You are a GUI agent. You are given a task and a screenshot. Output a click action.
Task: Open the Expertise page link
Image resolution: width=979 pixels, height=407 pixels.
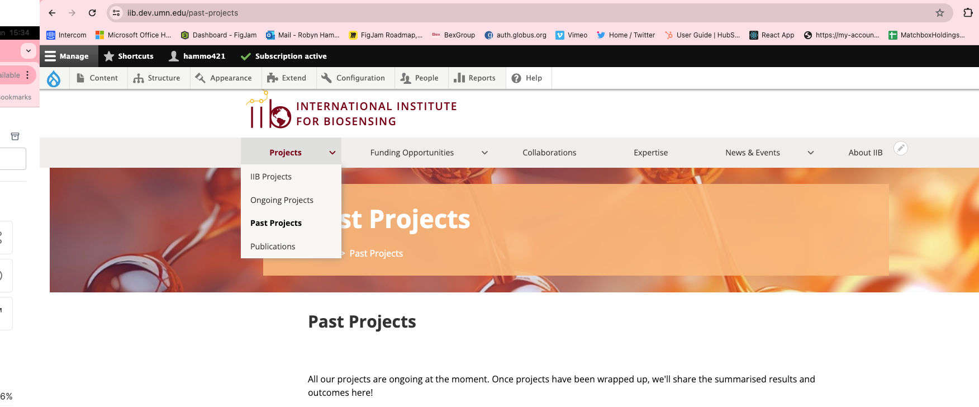click(650, 153)
